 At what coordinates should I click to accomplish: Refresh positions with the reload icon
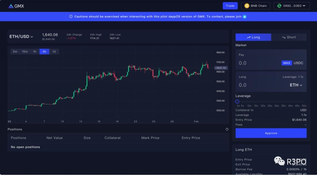227,129
